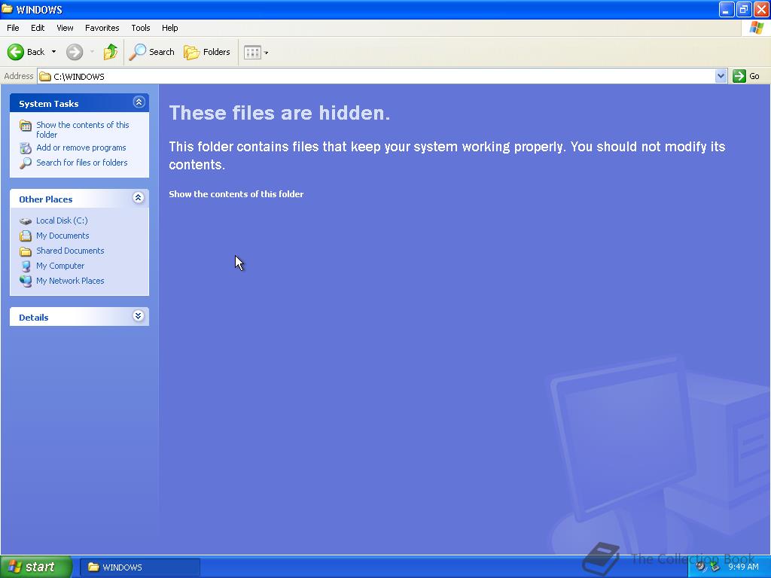771x578 pixels.
Task: Click 'Show the contents of this folder' link
Action: tap(236, 193)
